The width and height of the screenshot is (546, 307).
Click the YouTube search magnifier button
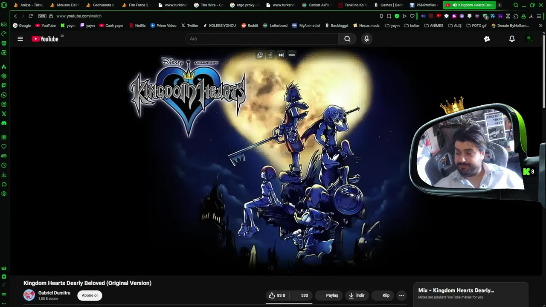pos(347,39)
